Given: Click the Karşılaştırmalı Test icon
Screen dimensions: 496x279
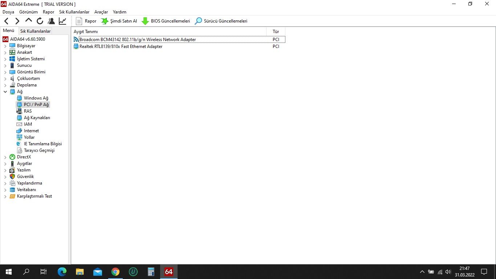Looking at the screenshot, I should pos(12,196).
